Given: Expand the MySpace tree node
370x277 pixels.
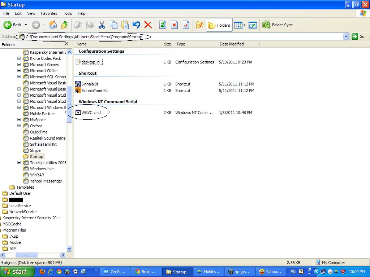Looking at the screenshot, I should coord(19,119).
